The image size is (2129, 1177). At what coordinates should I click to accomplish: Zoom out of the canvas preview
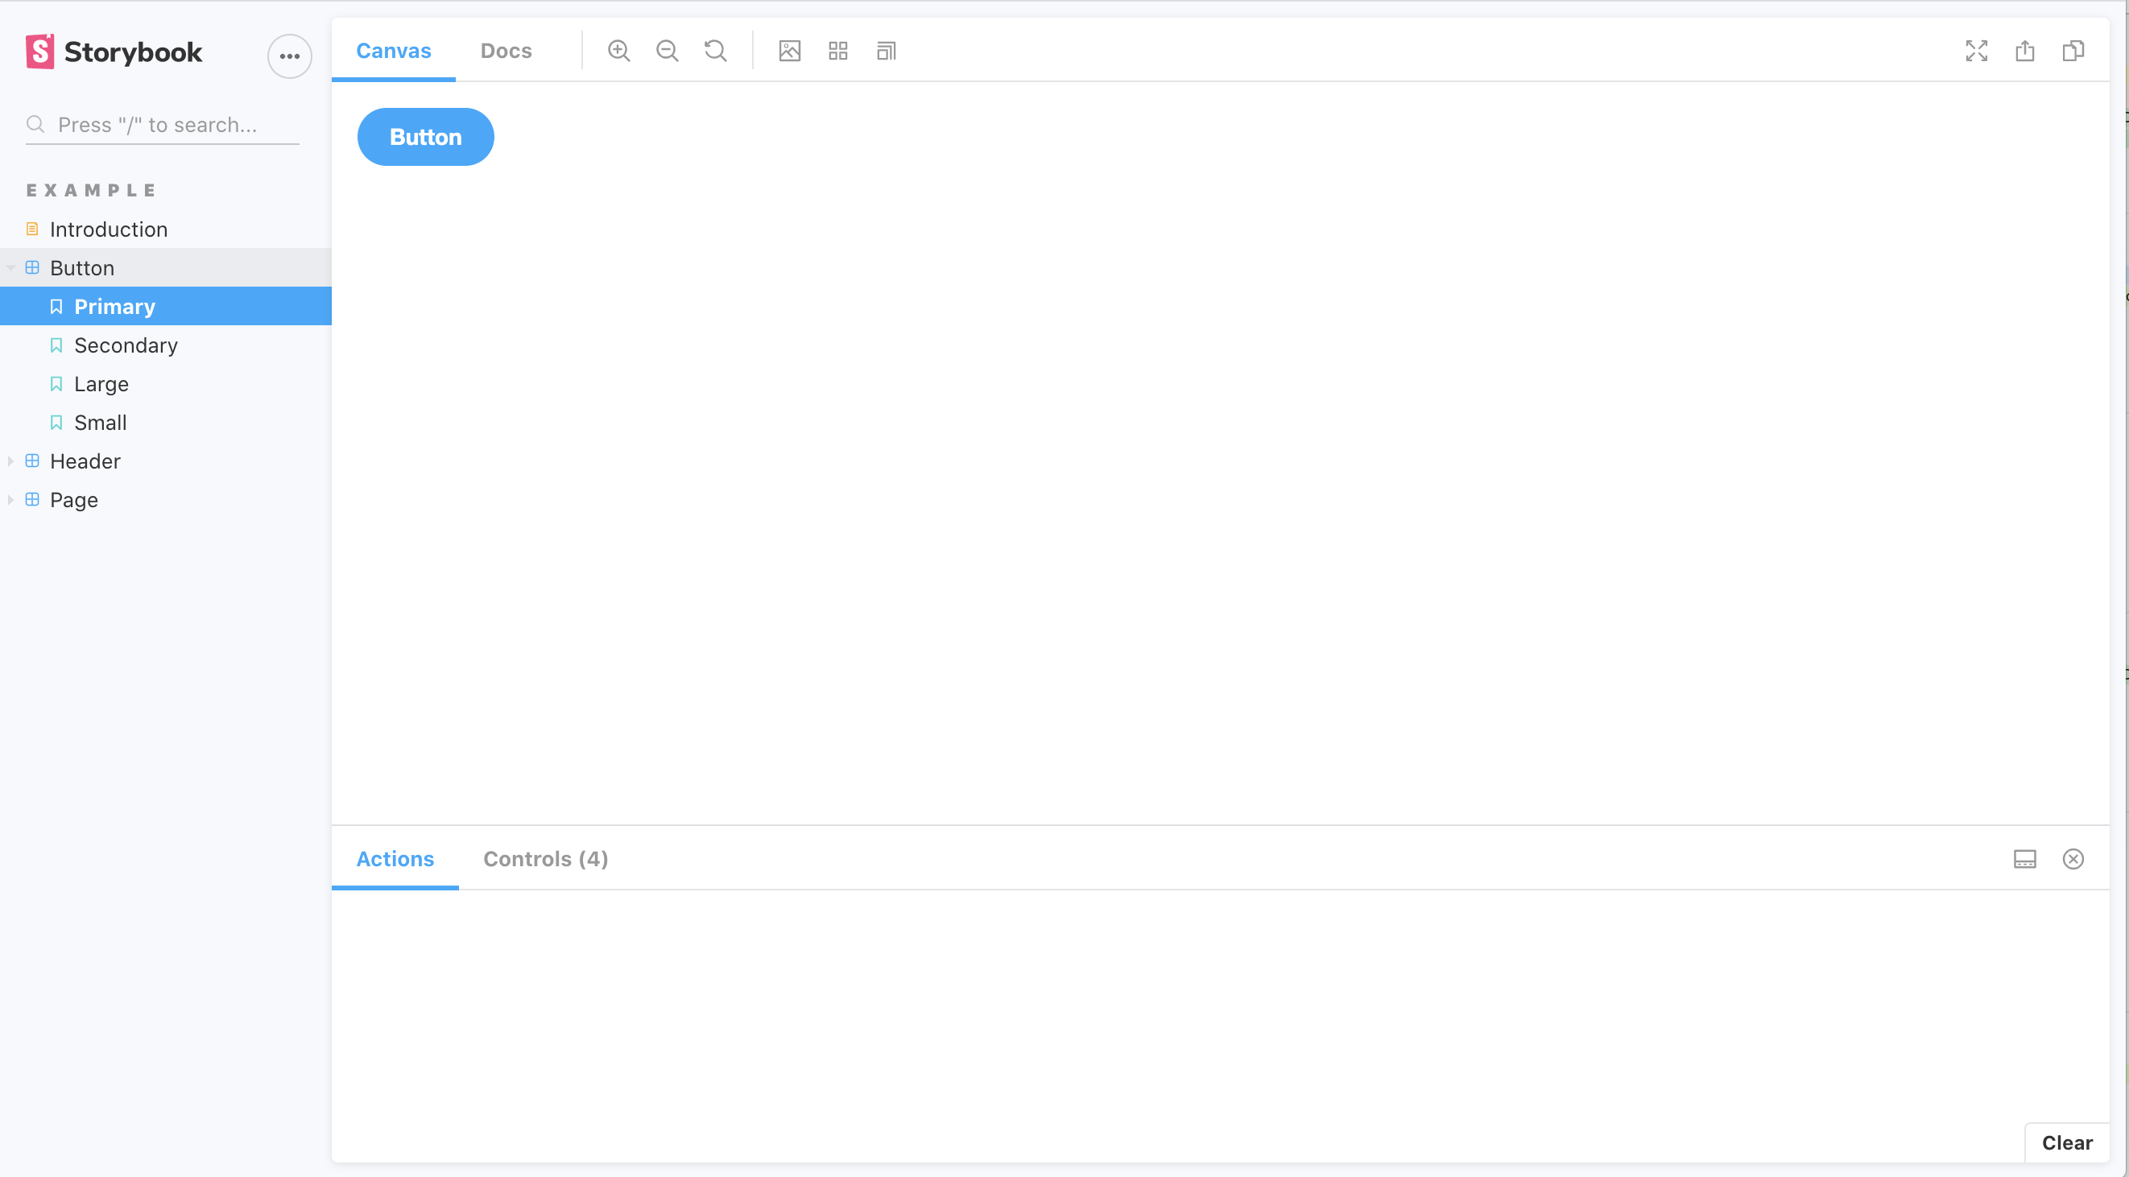pyautogui.click(x=667, y=51)
